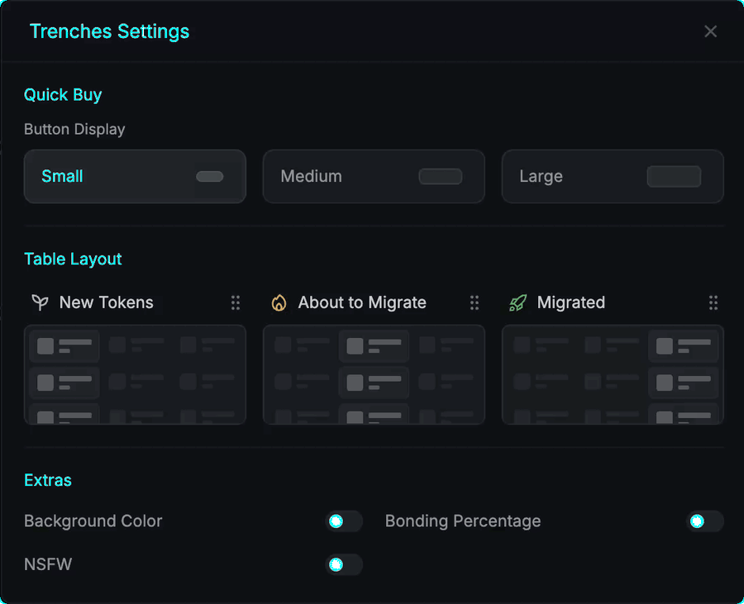The width and height of the screenshot is (744, 604).
Task: Toggle the Bonding Percentage switch
Action: point(704,521)
